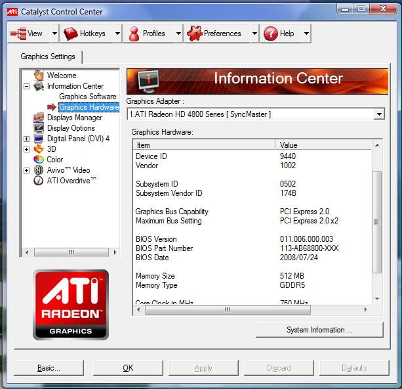402x389 pixels.
Task: Click the BIOS Part Number value 113-AB68800-XXX
Action: click(309, 248)
